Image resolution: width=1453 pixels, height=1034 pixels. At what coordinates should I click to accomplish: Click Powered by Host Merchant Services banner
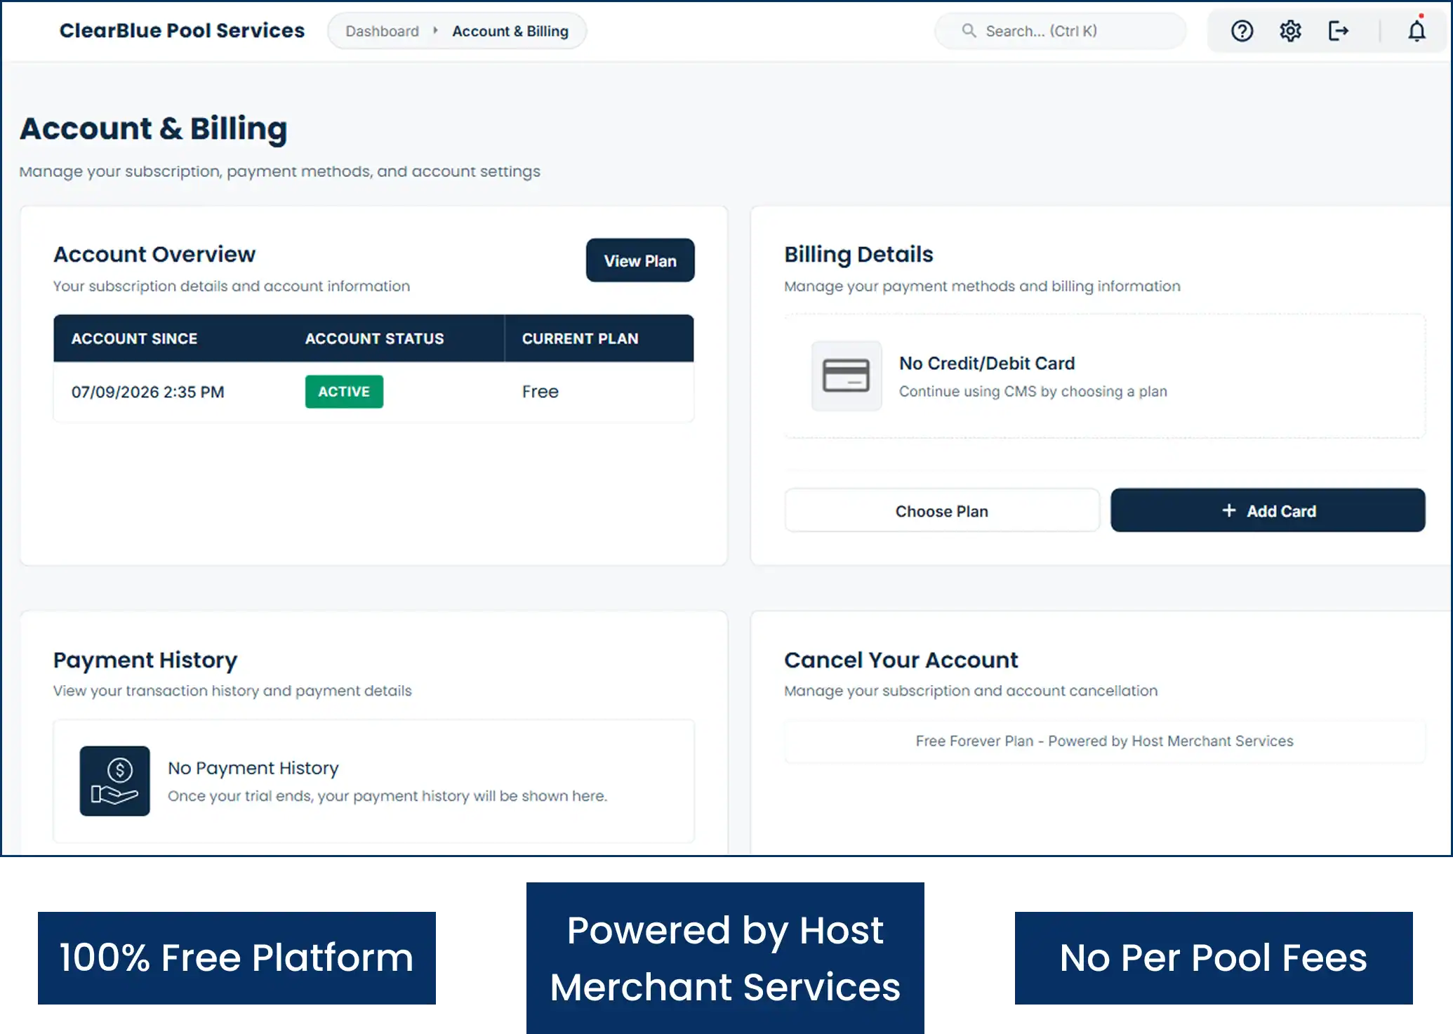coord(725,957)
